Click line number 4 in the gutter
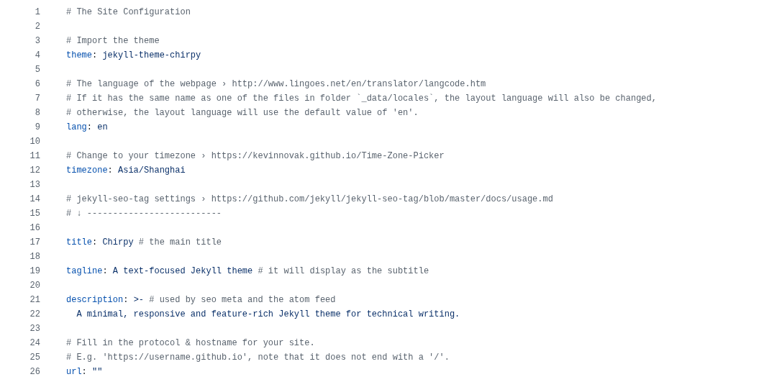 tap(37, 55)
